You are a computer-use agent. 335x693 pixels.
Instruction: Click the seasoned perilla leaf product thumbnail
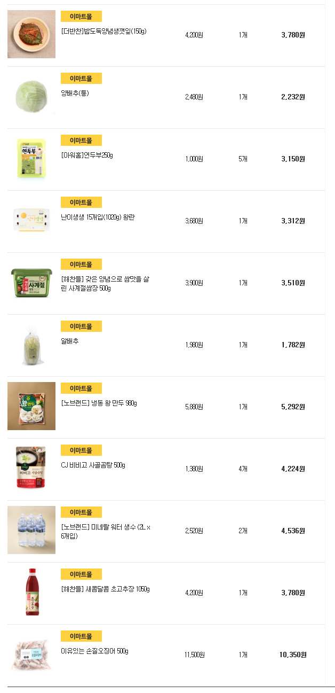click(x=31, y=34)
